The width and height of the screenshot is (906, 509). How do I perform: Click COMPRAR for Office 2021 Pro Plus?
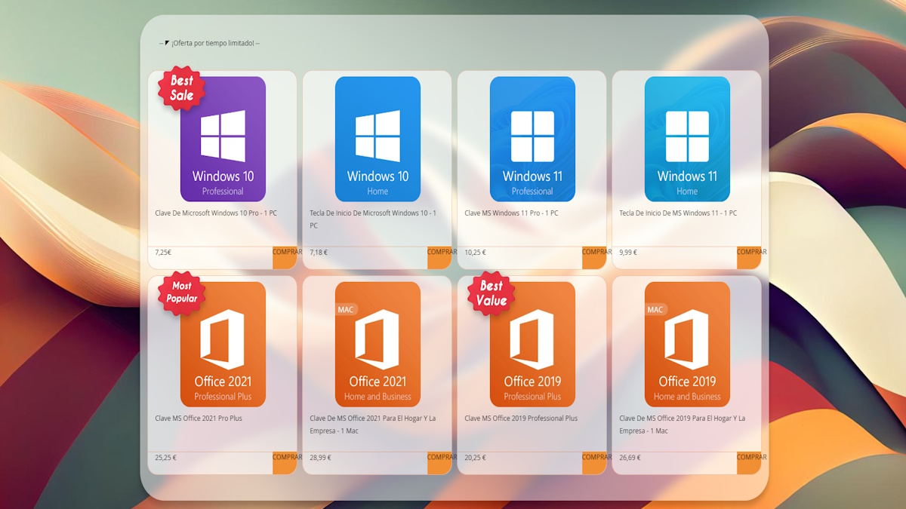point(285,462)
